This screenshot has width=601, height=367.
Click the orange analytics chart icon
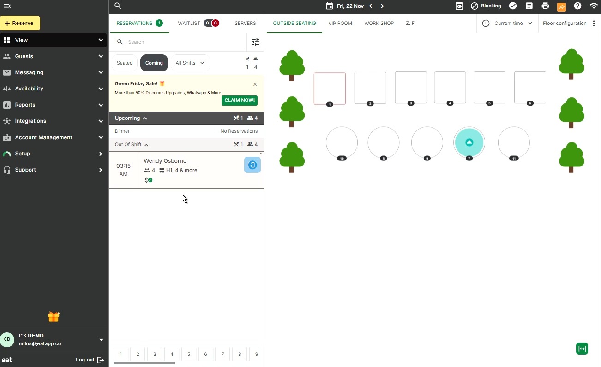click(561, 6)
